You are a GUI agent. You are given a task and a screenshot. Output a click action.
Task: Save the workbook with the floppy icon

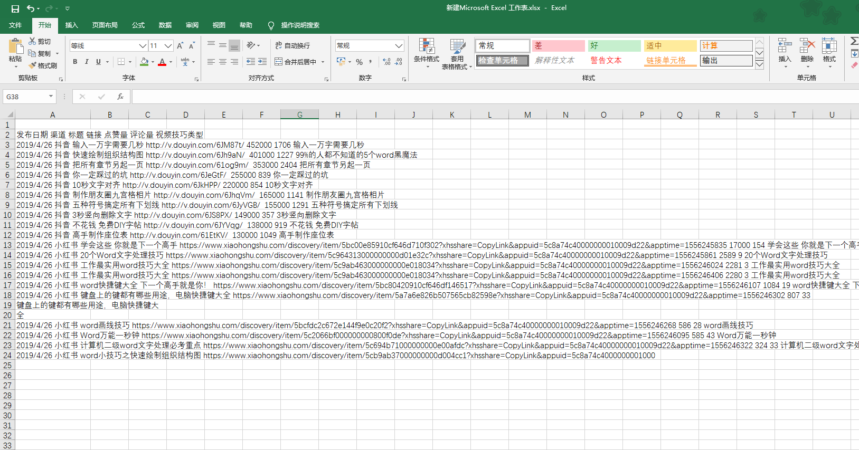coord(15,8)
